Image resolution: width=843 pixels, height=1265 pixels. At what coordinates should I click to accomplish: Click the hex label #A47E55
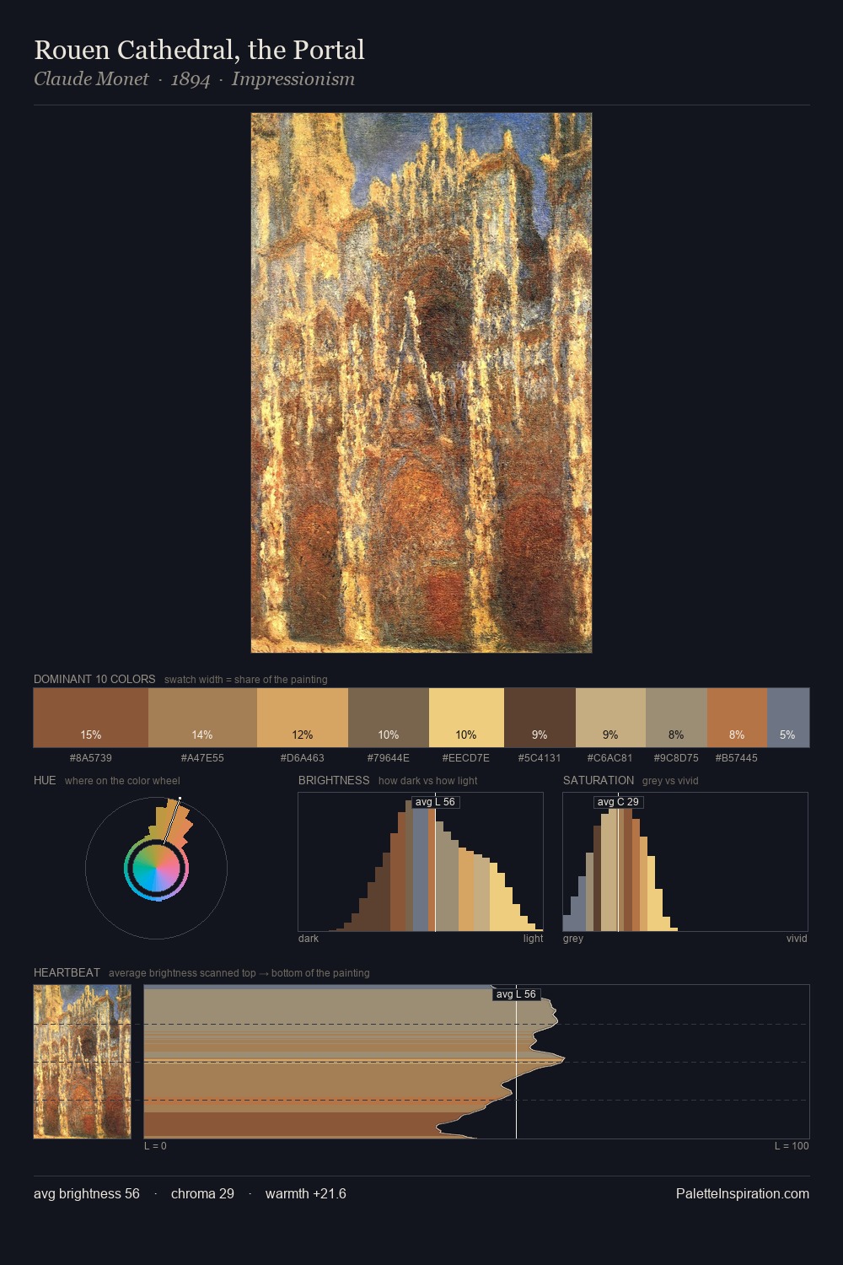(202, 758)
